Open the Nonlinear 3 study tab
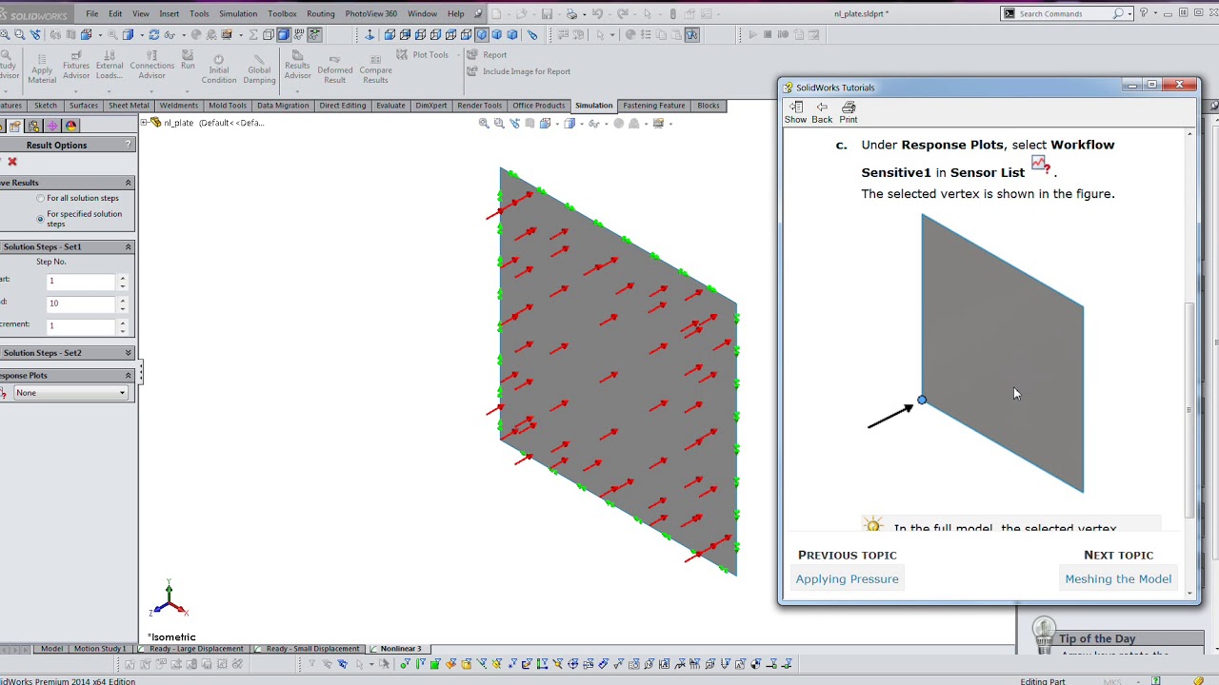Viewport: 1219px width, 685px height. click(x=400, y=649)
